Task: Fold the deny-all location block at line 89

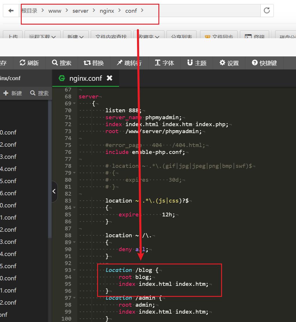Action: click(x=74, y=242)
